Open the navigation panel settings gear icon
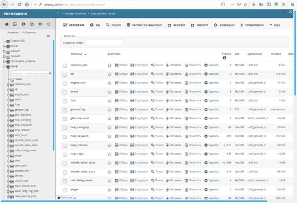Screen dimensions: 297x203 click(x=40, y=24)
